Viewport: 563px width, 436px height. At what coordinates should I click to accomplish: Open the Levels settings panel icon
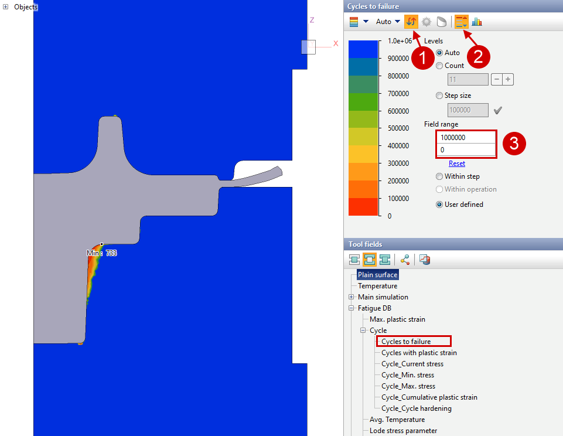[x=461, y=21]
